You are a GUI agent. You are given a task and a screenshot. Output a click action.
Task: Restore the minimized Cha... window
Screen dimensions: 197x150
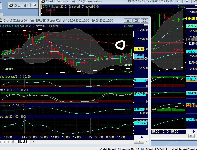pos(26,5)
